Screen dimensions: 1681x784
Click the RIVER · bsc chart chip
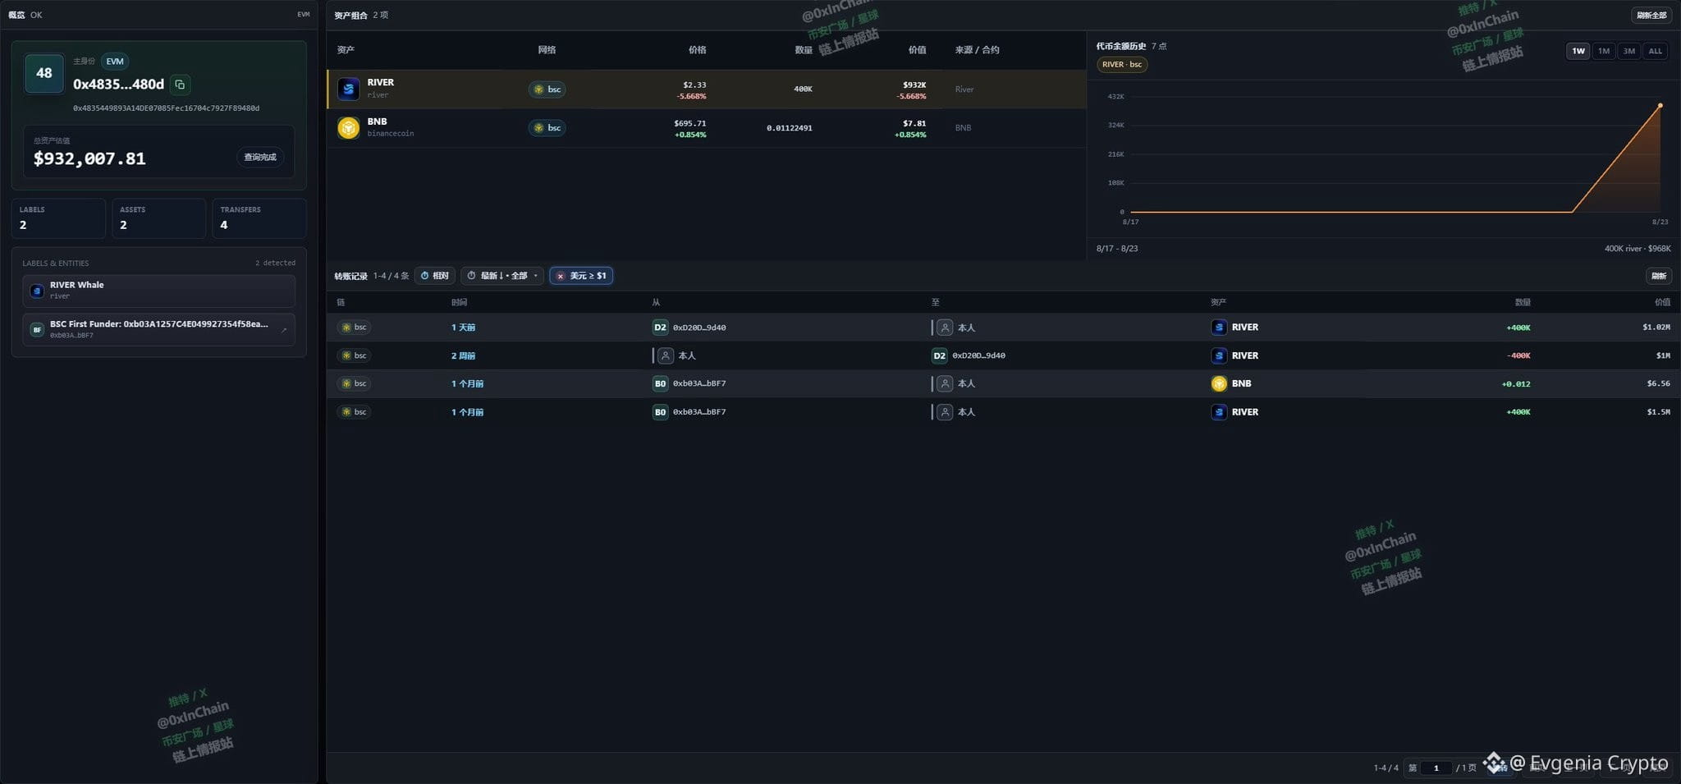pos(1122,65)
